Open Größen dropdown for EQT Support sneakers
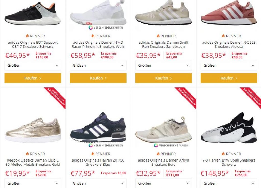The image size is (261, 188). click(33, 65)
